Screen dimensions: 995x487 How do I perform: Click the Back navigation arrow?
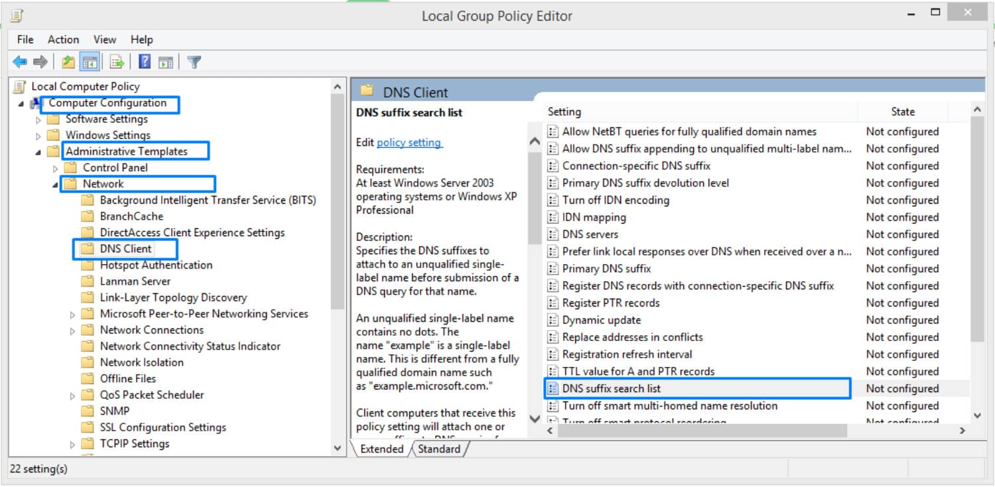(19, 61)
